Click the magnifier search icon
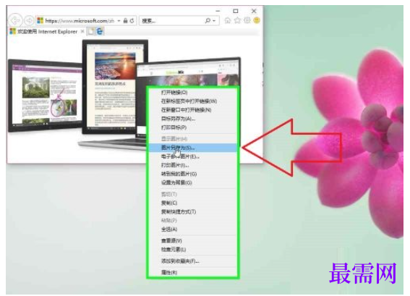This screenshot has height=296, width=410. coord(208,20)
